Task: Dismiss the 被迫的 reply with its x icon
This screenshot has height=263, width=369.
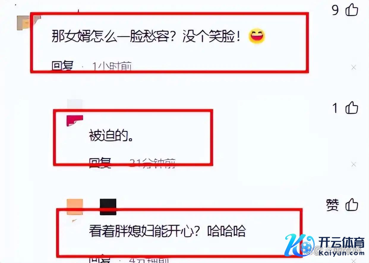Action: [354, 164]
